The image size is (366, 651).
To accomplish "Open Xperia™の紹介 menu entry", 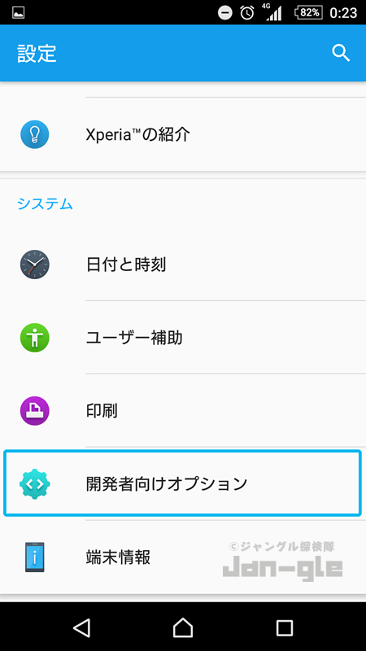I will [183, 134].
